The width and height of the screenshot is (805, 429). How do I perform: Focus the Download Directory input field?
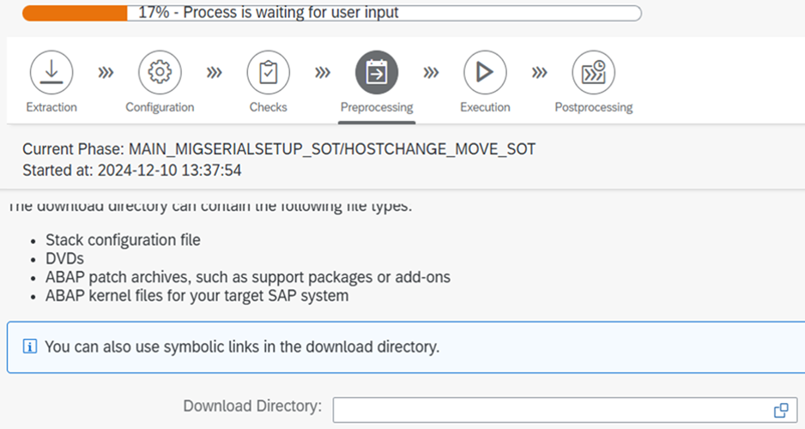coord(549,410)
